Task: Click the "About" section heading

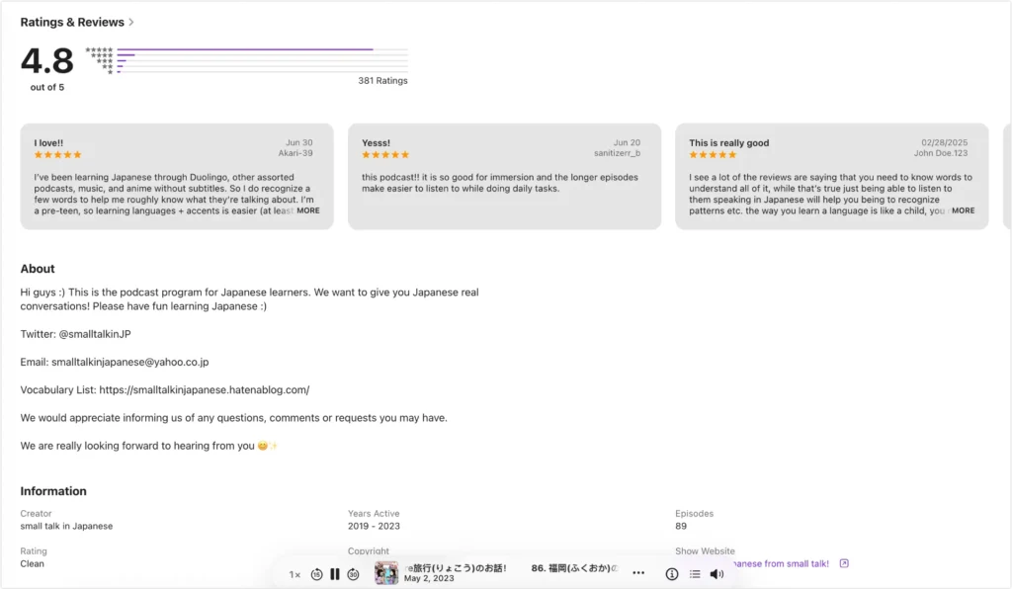Action: (x=38, y=269)
